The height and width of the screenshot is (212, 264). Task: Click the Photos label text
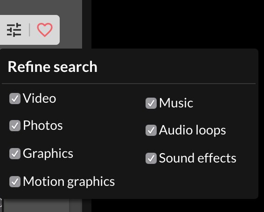coord(43,125)
